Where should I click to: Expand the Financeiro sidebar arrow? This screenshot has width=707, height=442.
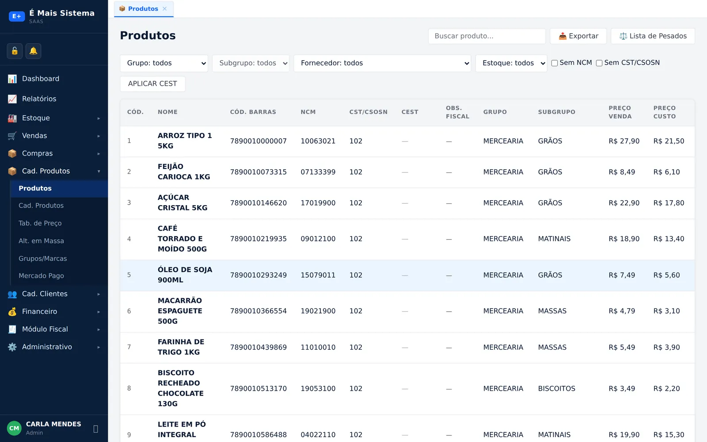pyautogui.click(x=99, y=312)
